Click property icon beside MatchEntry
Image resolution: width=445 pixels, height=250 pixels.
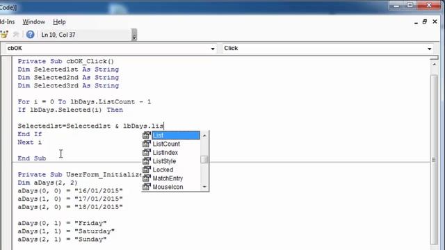[147, 178]
